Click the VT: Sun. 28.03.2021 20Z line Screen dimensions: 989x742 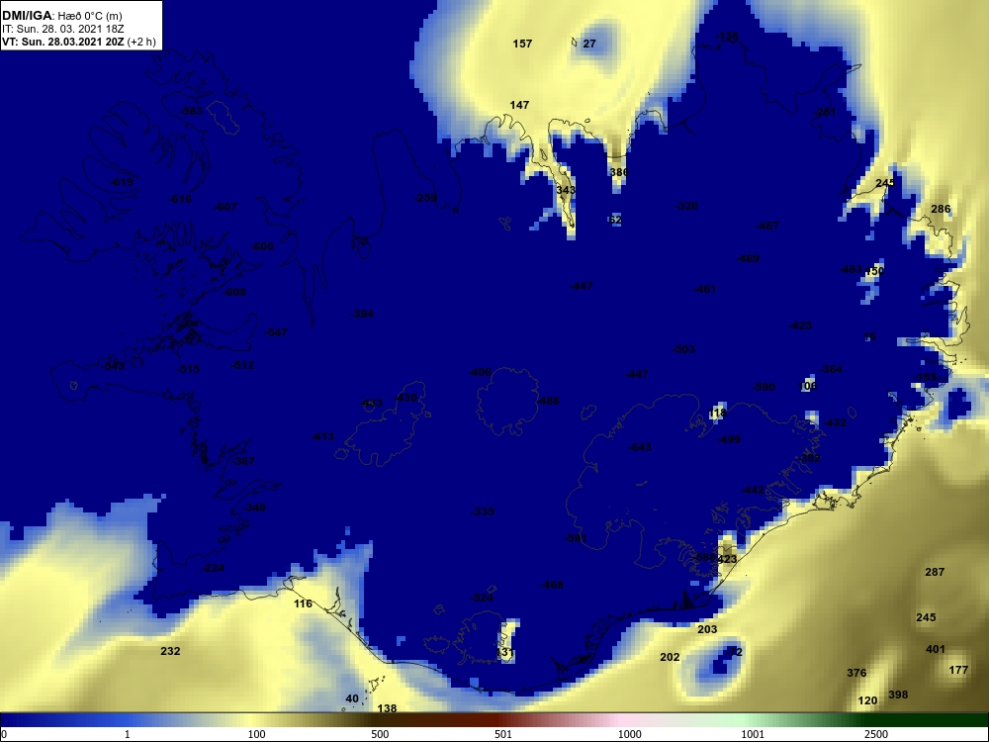click(x=78, y=42)
